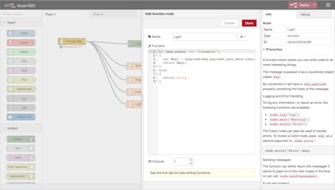The width and height of the screenshot is (335, 190).
Task: Select the Watson IoT input node
Action: coord(21,117)
